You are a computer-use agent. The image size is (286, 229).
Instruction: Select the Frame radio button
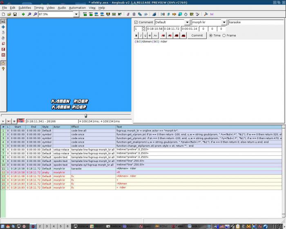224,36
